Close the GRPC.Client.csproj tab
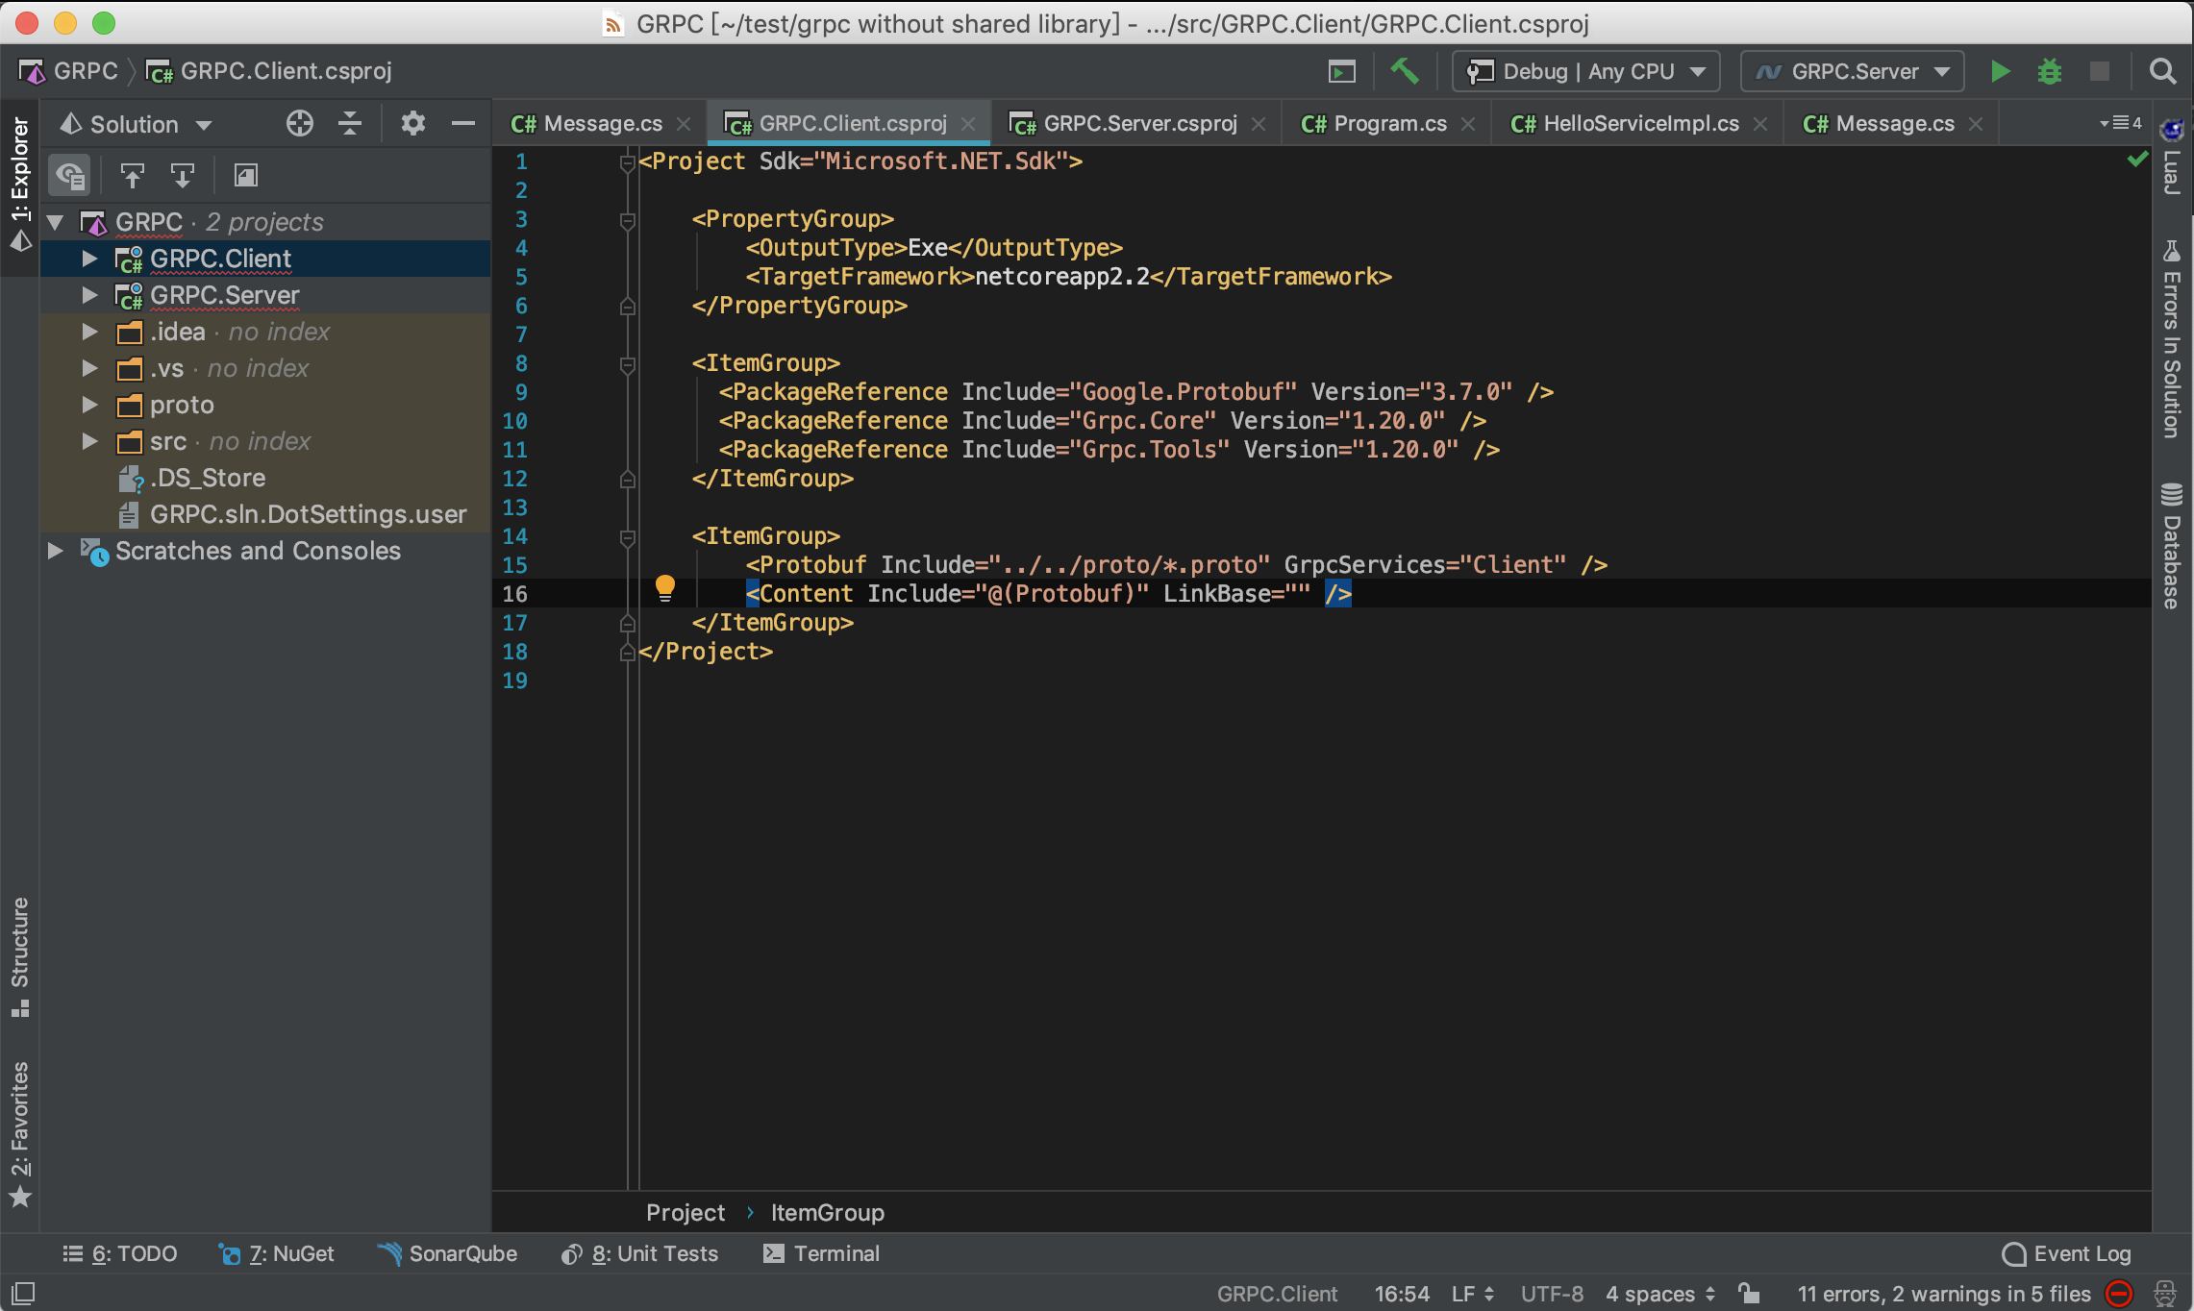 (x=968, y=124)
